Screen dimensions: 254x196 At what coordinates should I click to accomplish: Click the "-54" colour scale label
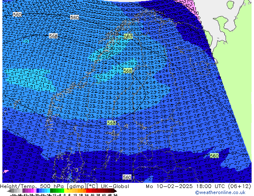click(14, 195)
